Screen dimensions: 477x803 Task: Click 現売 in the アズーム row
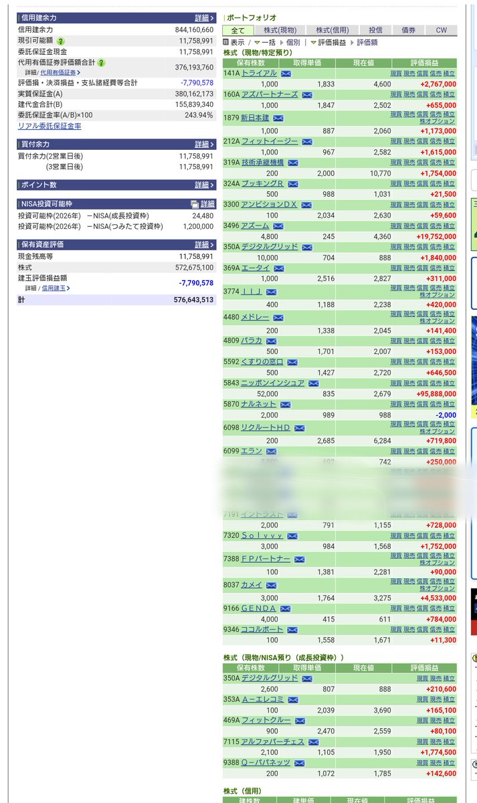click(x=409, y=226)
